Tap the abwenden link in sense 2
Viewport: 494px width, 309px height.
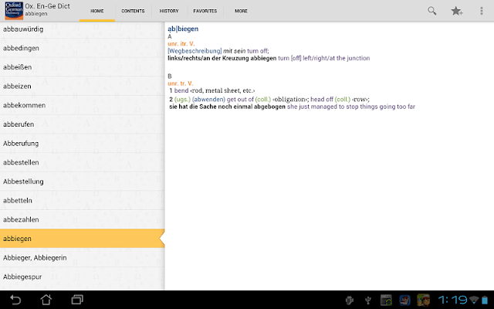point(208,100)
